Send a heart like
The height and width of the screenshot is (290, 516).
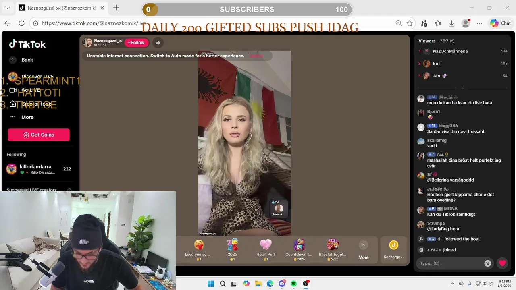coord(502,263)
